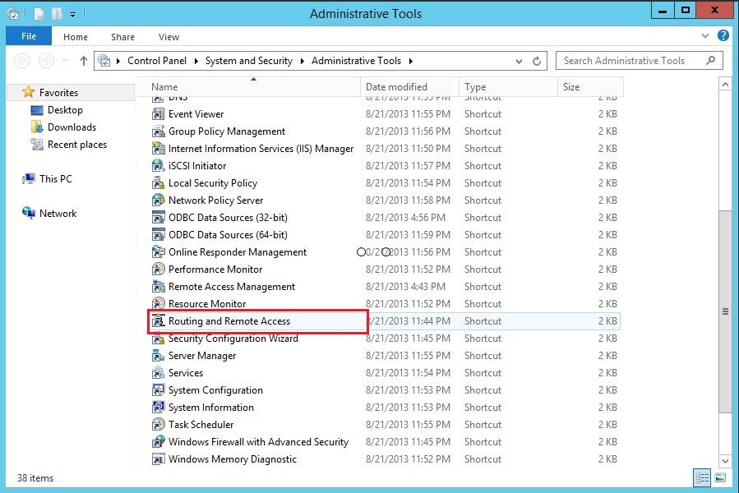Sort by the Date modified column header
Screen dimensions: 739x493
(x=410, y=87)
